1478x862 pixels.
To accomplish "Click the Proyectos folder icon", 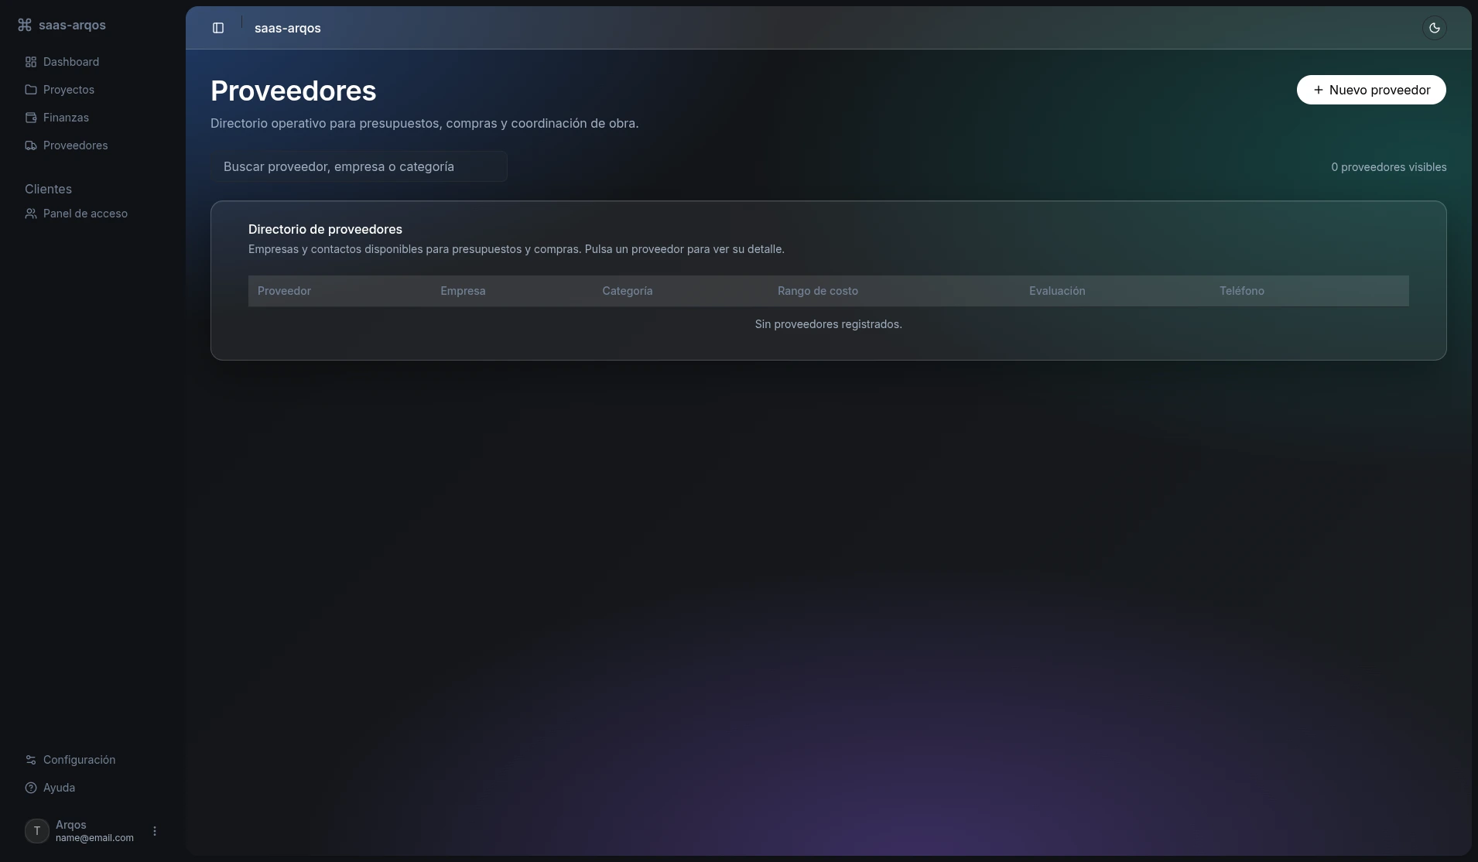I will [31, 90].
